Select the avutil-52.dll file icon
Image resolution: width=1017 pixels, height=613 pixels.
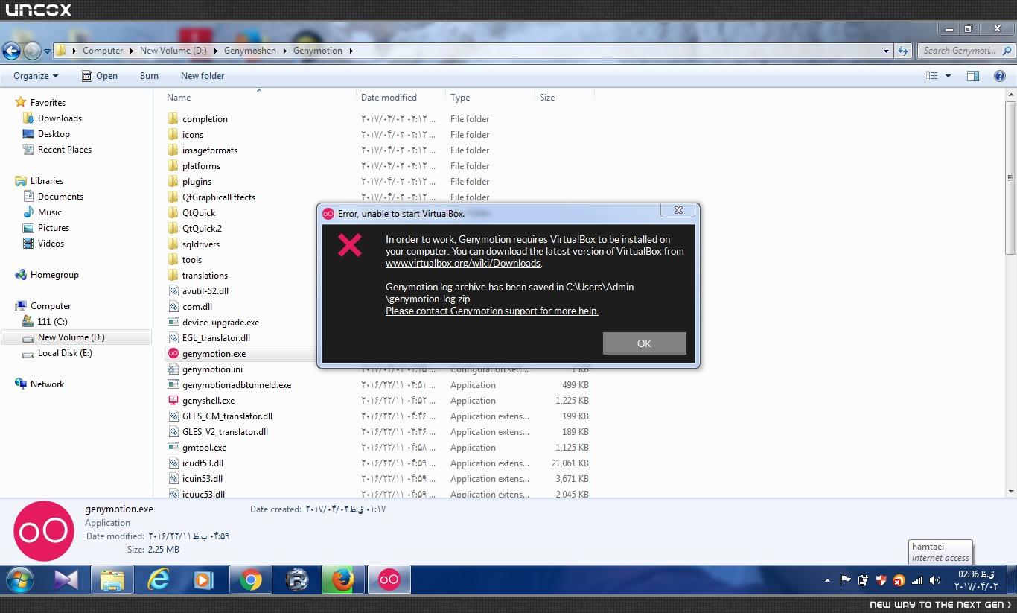[x=173, y=291]
